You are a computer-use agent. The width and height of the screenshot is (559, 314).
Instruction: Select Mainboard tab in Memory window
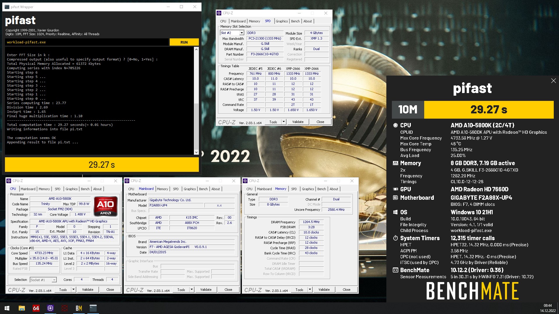coord(264,189)
